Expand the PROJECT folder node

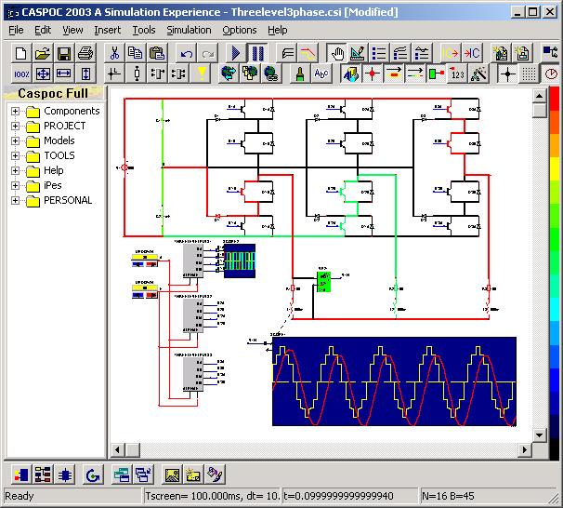click(15, 126)
